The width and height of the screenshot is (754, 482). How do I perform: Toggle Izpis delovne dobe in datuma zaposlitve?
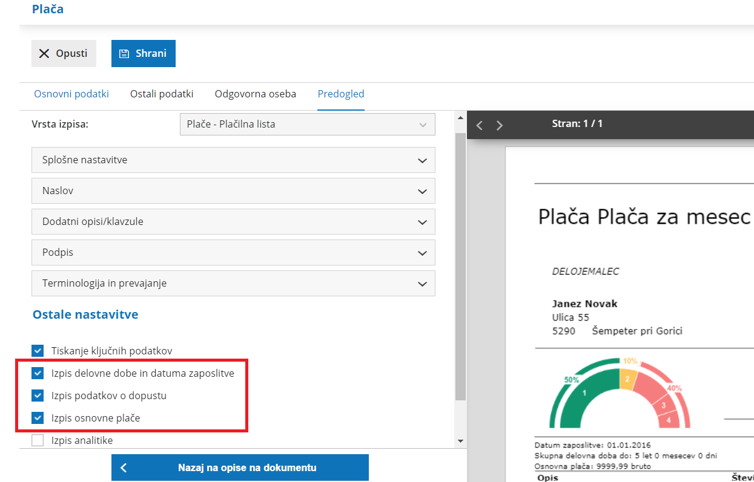tap(38, 373)
